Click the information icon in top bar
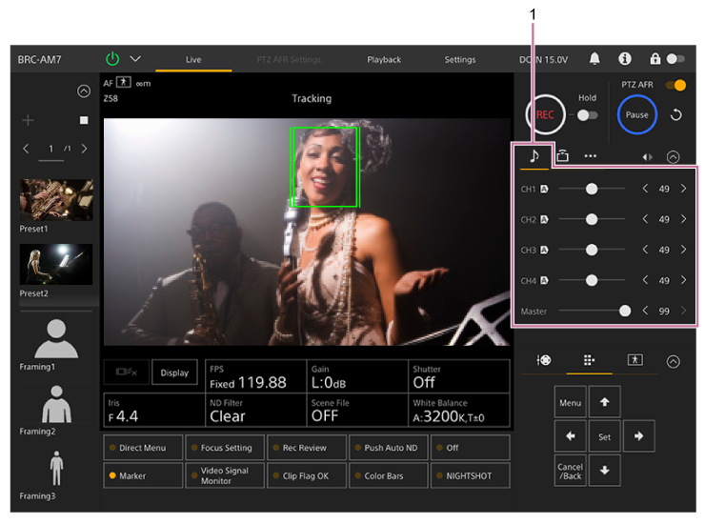705x524 pixels. coord(625,59)
